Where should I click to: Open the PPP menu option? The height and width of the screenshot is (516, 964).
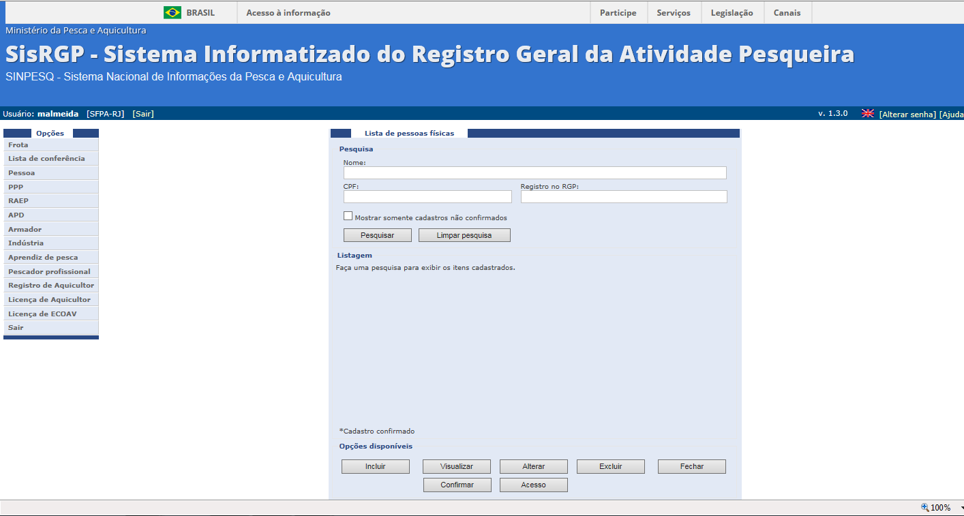coord(51,186)
